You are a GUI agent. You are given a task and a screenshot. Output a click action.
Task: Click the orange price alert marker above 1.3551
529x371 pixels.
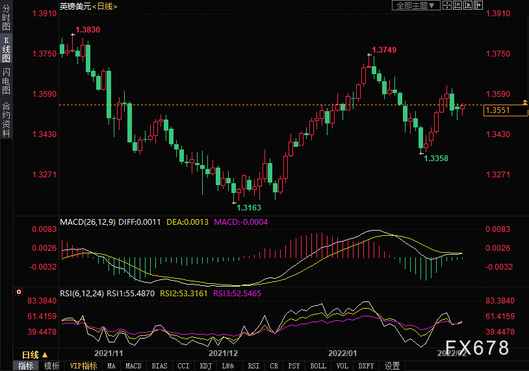coord(524,102)
